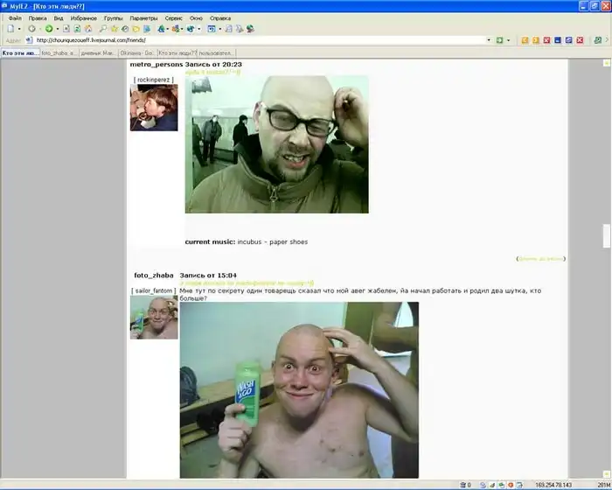Image resolution: width=612 pixels, height=490 pixels.
Task: Open the dropdown arrow beside the Go button
Action: coord(509,40)
